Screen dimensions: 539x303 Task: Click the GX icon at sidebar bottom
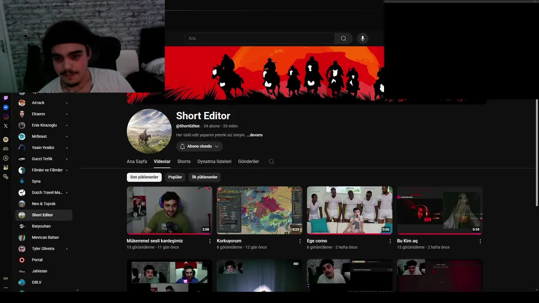[5, 279]
